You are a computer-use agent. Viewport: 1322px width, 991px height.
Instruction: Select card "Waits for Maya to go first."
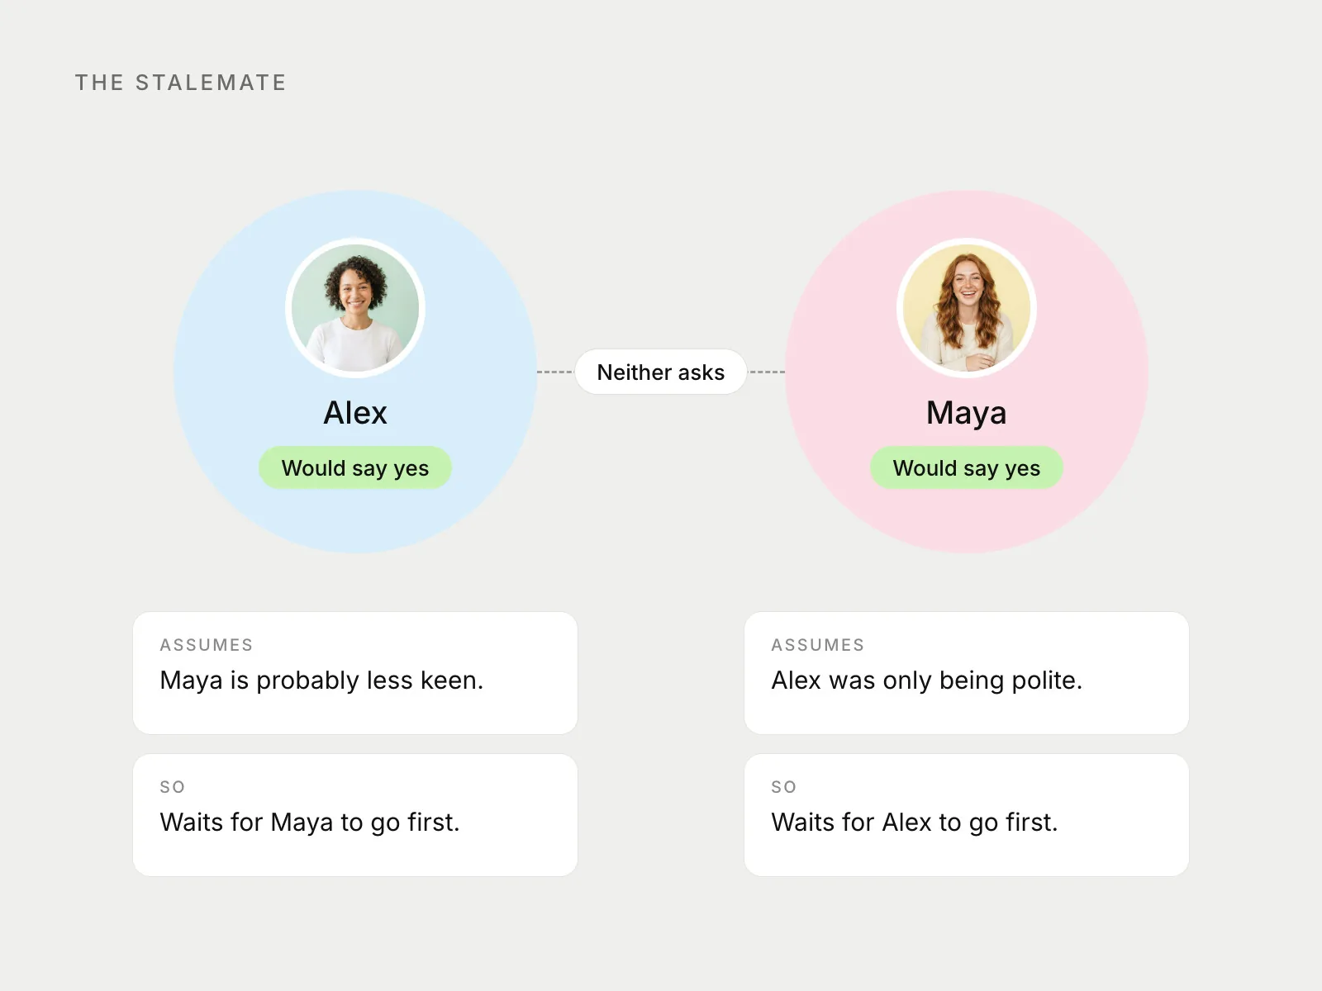pyautogui.click(x=355, y=815)
